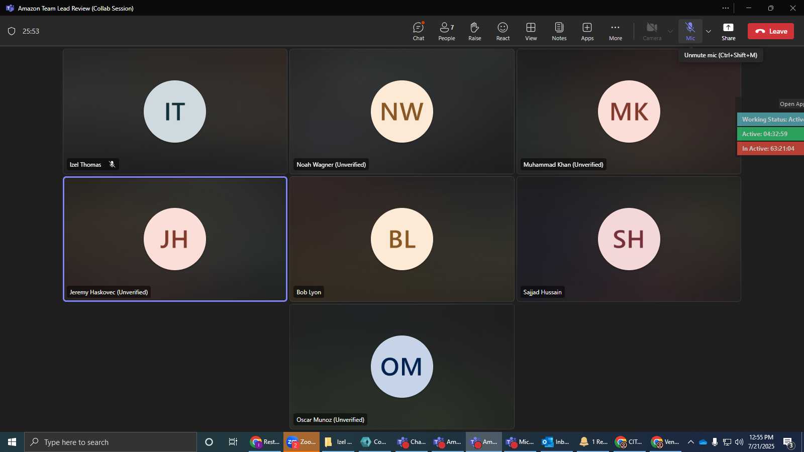
Task: Open More actions menu
Action: click(x=616, y=31)
